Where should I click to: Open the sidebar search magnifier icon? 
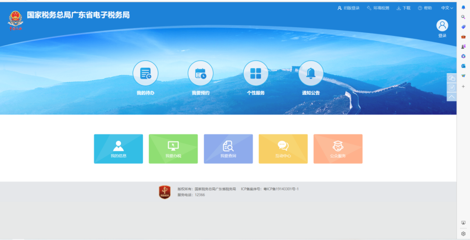[x=463, y=17]
